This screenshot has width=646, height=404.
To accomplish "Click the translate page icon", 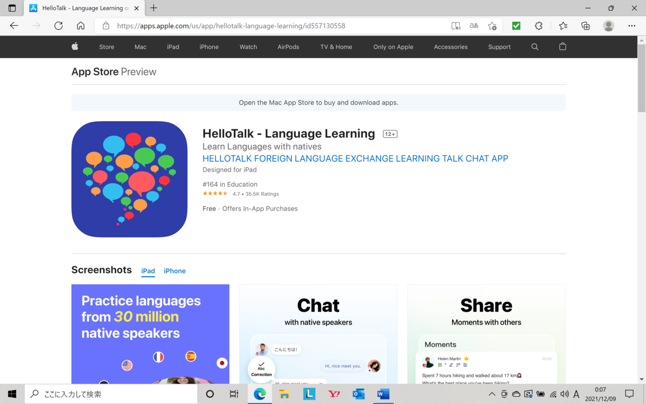I will pyautogui.click(x=474, y=26).
